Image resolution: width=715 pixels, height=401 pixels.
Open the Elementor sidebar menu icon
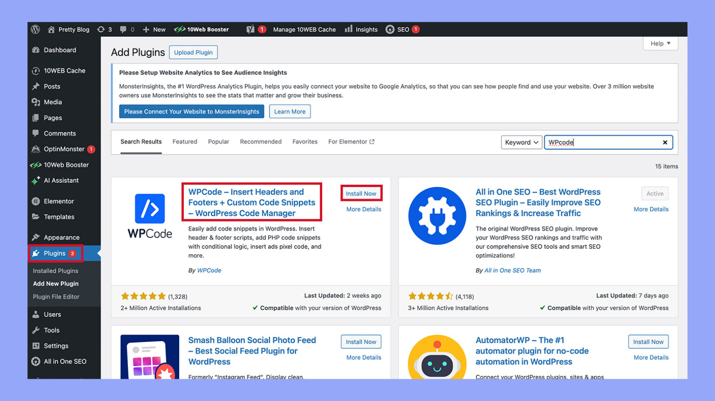[x=36, y=201]
